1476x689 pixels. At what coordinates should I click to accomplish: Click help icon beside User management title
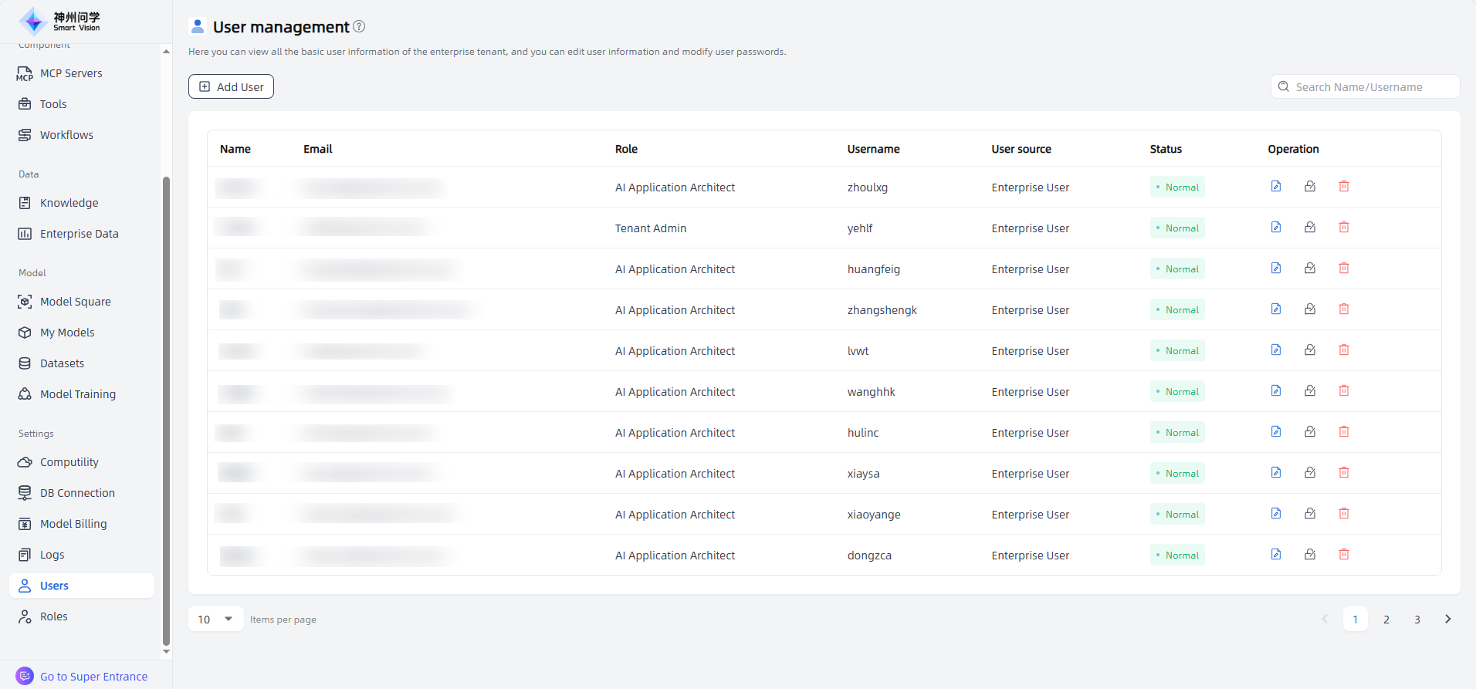[359, 27]
